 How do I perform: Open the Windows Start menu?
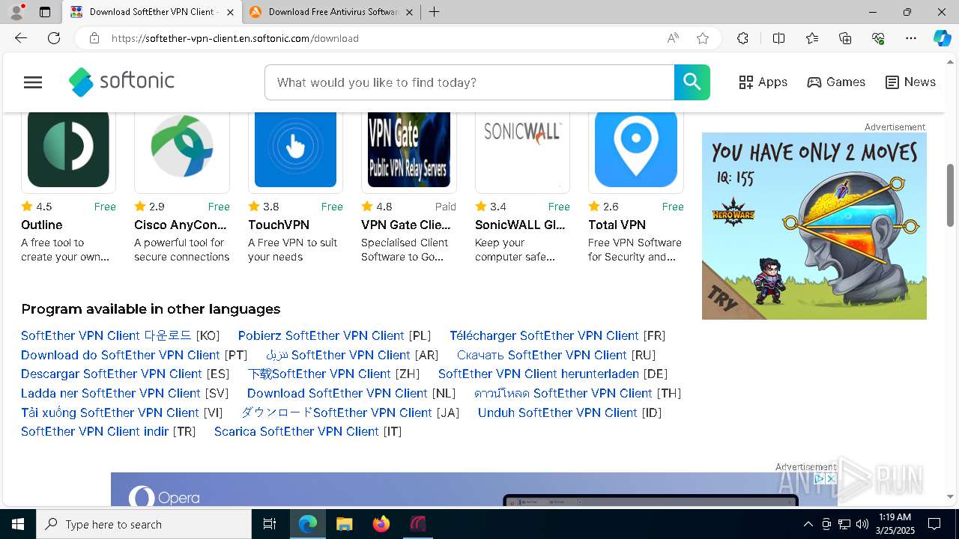[18, 524]
